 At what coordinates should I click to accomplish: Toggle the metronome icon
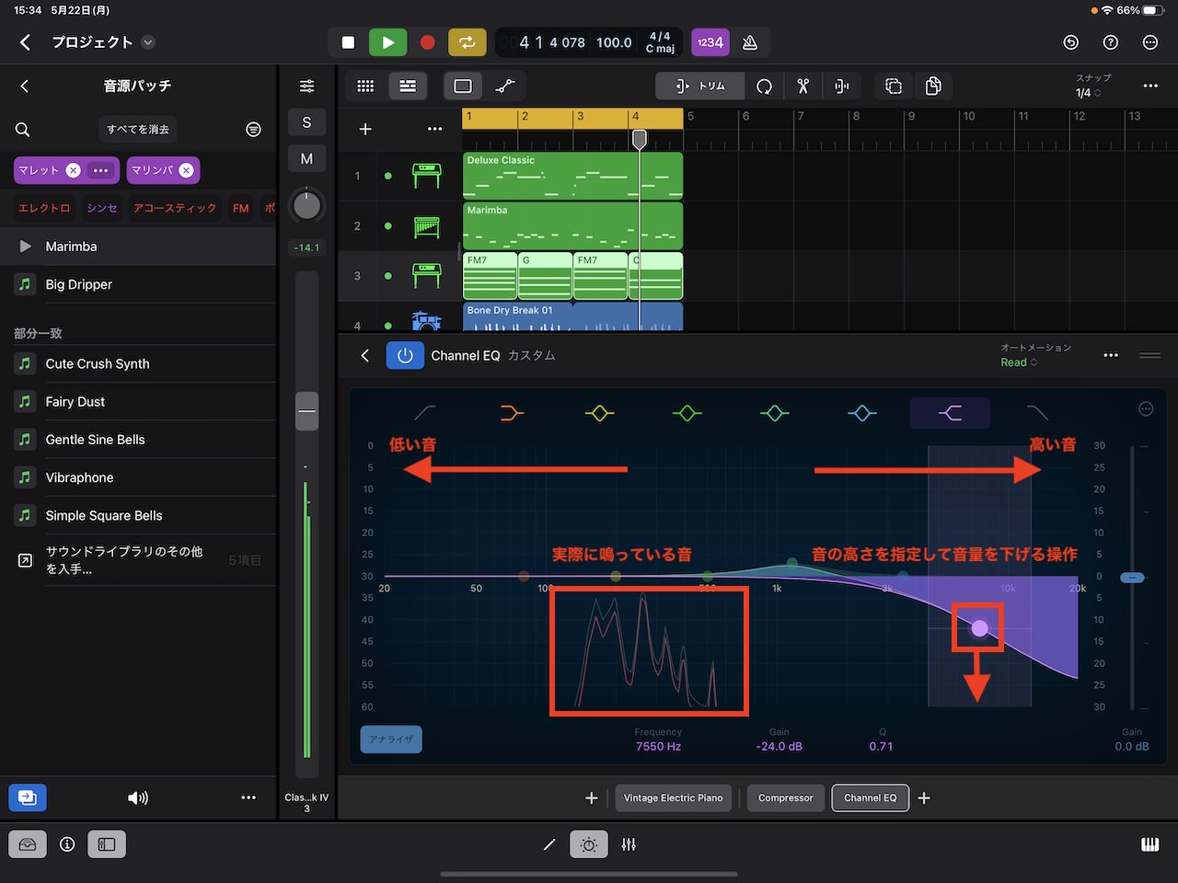750,42
